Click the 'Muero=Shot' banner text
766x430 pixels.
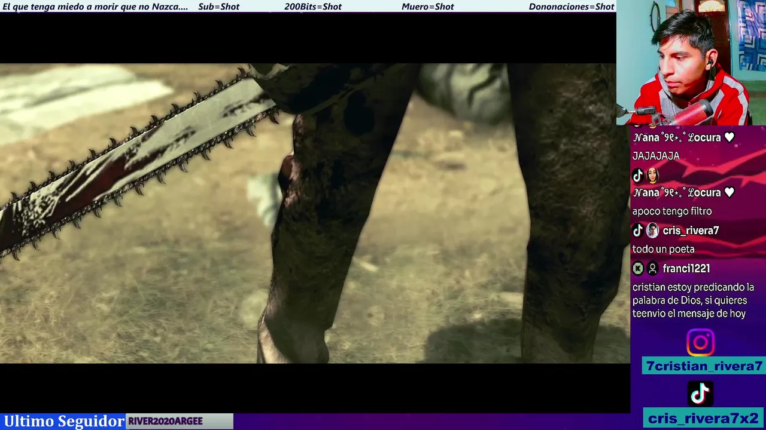pyautogui.click(x=427, y=7)
